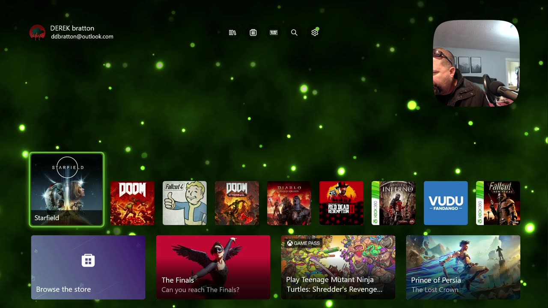This screenshot has height=308, width=548.
Task: Open the Settings gear icon
Action: [x=315, y=33]
